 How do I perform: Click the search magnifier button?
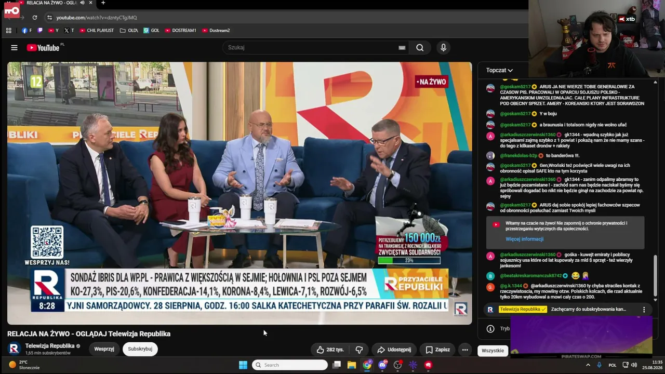coord(420,48)
